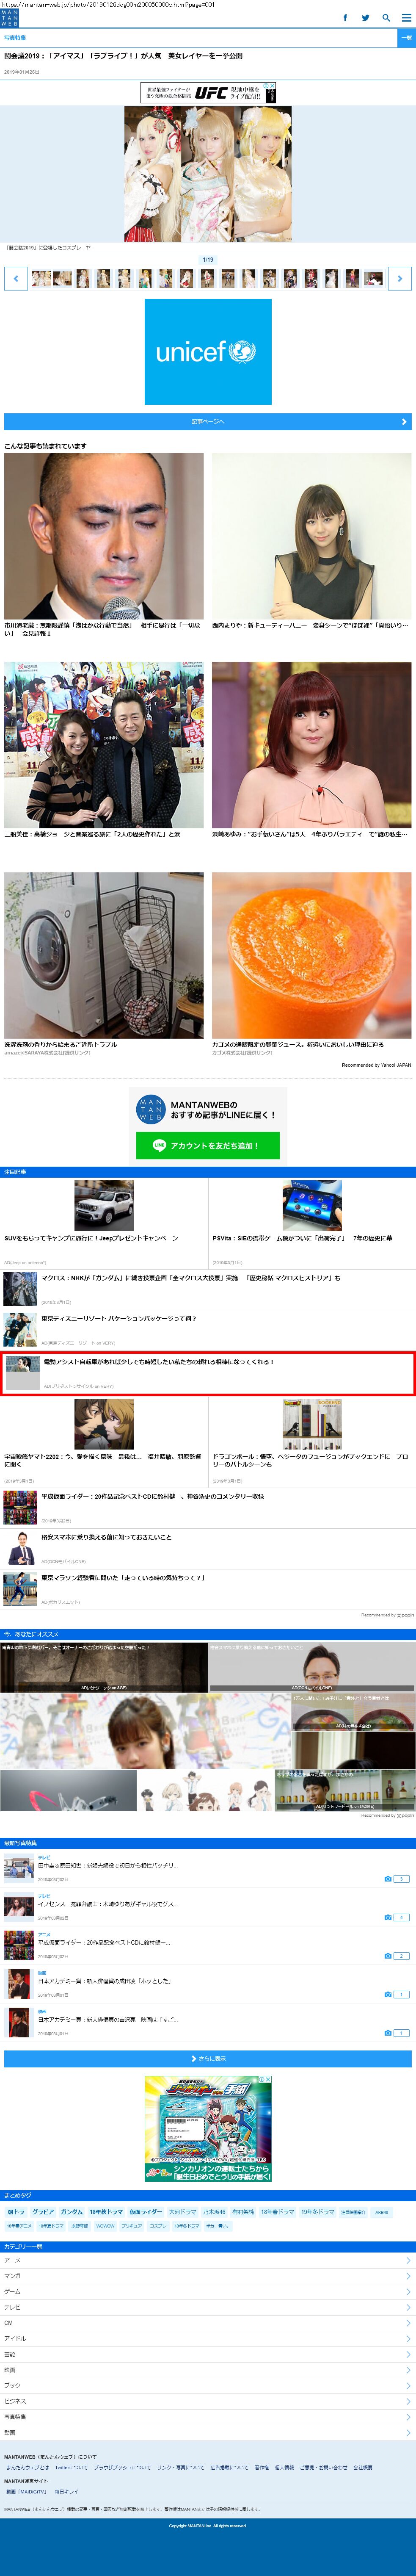This screenshot has height=2576, width=416.
Task: Select the ガンダム tag
Action: click(71, 2212)
